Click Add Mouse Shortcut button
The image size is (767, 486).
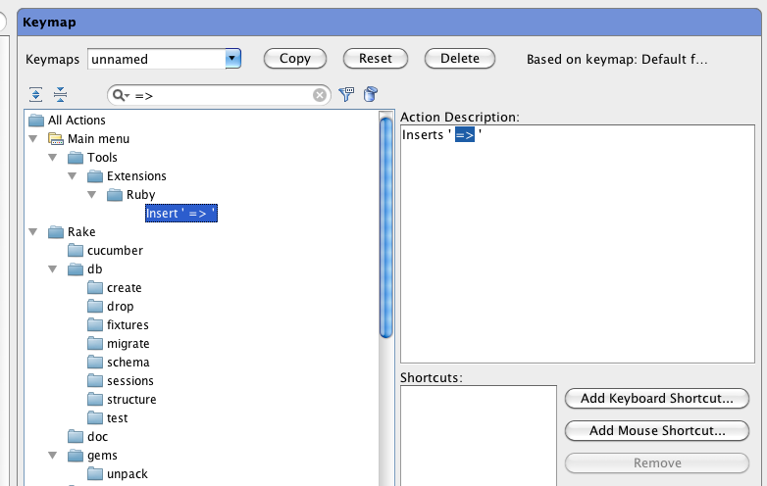pos(657,431)
